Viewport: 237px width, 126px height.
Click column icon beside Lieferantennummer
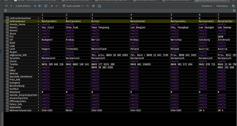click(7, 18)
